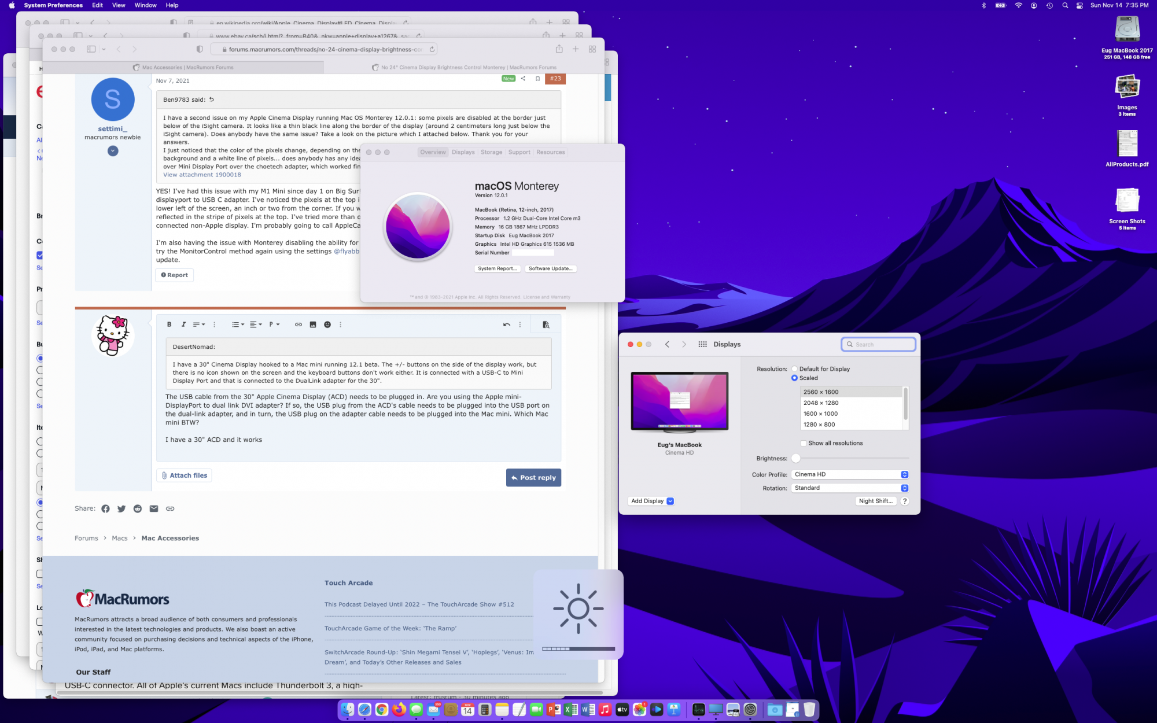The height and width of the screenshot is (723, 1157).
Task: Click the Attach files button
Action: click(184, 475)
